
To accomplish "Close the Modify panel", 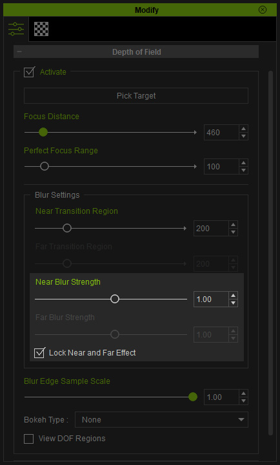I will (263, 10).
